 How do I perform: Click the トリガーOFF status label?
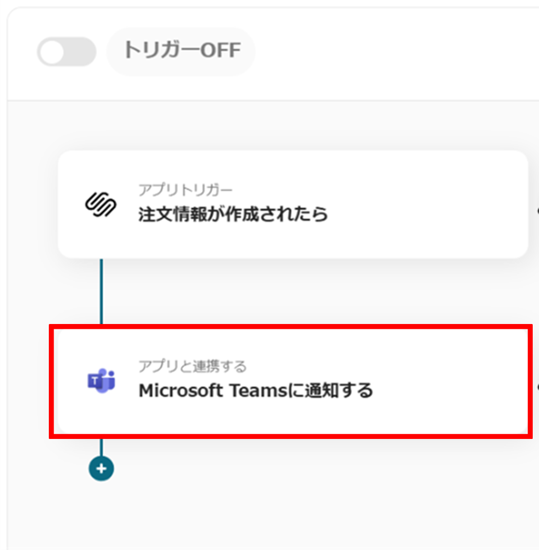182,50
